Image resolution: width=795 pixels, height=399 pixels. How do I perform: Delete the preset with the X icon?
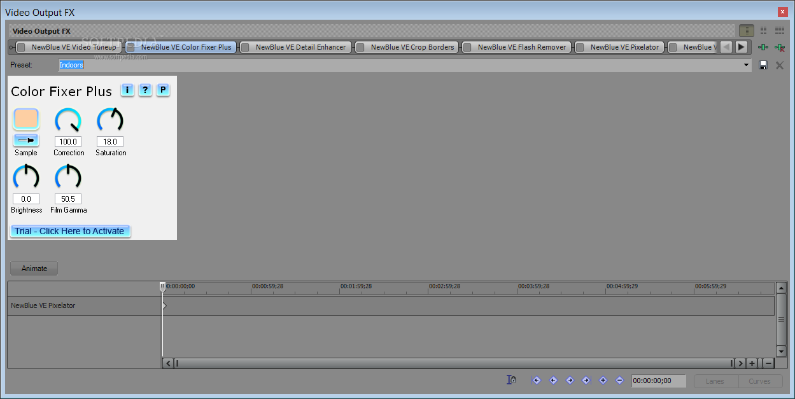tap(779, 65)
